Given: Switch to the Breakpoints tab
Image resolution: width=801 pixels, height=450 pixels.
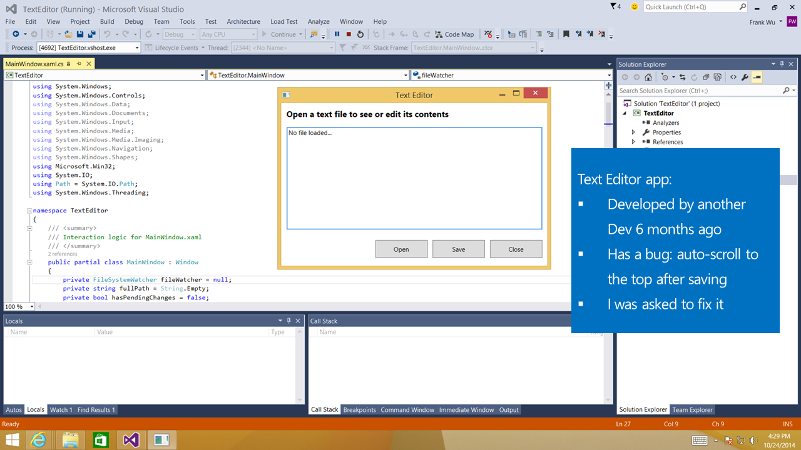Looking at the screenshot, I should 359,410.
